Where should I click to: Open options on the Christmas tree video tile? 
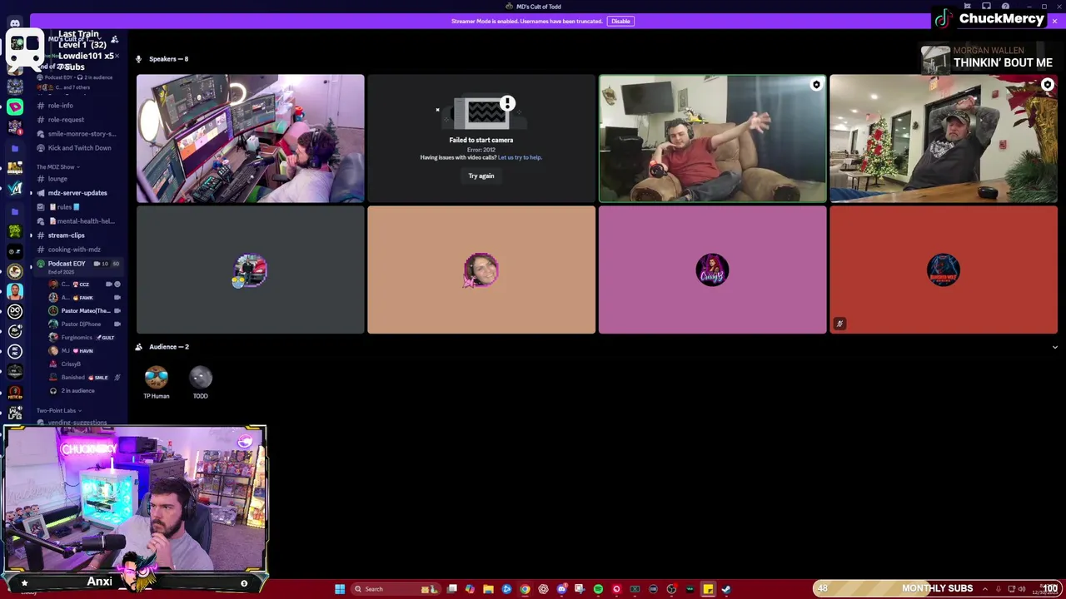tap(1047, 85)
